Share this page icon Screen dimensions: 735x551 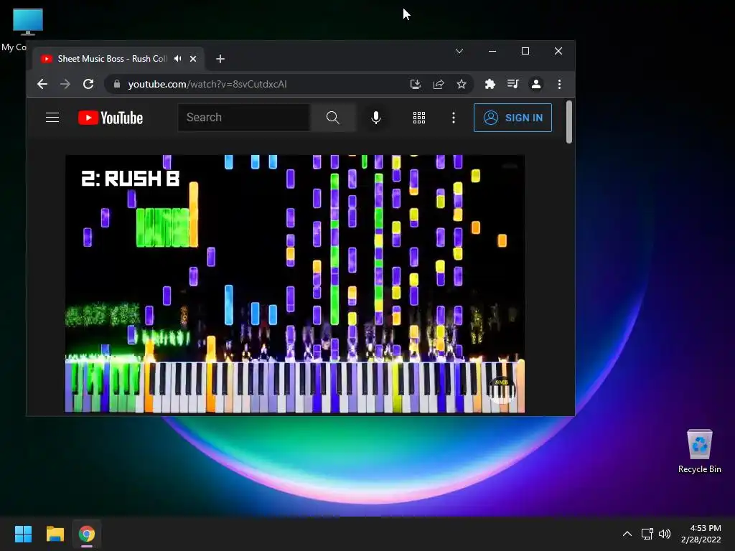(439, 85)
